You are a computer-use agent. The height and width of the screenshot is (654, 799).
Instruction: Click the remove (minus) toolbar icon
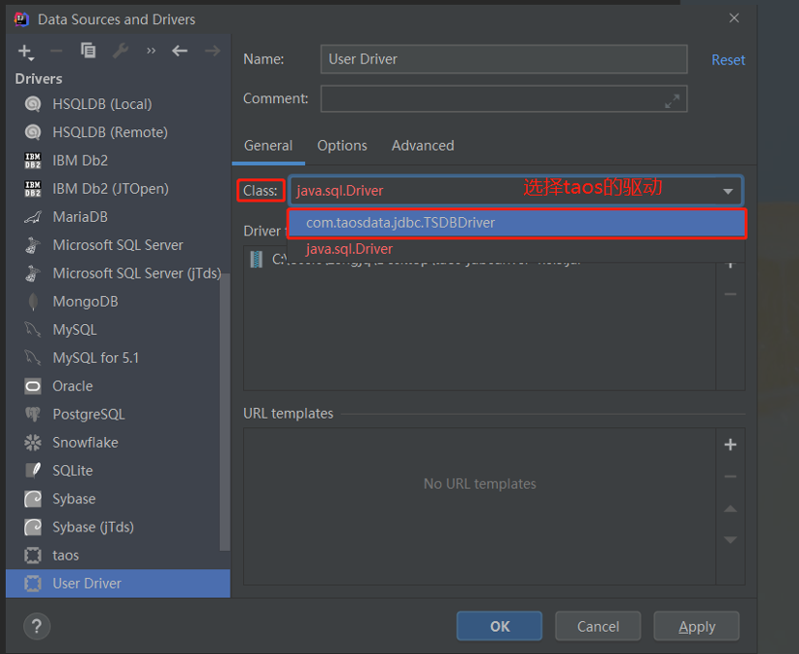click(56, 51)
